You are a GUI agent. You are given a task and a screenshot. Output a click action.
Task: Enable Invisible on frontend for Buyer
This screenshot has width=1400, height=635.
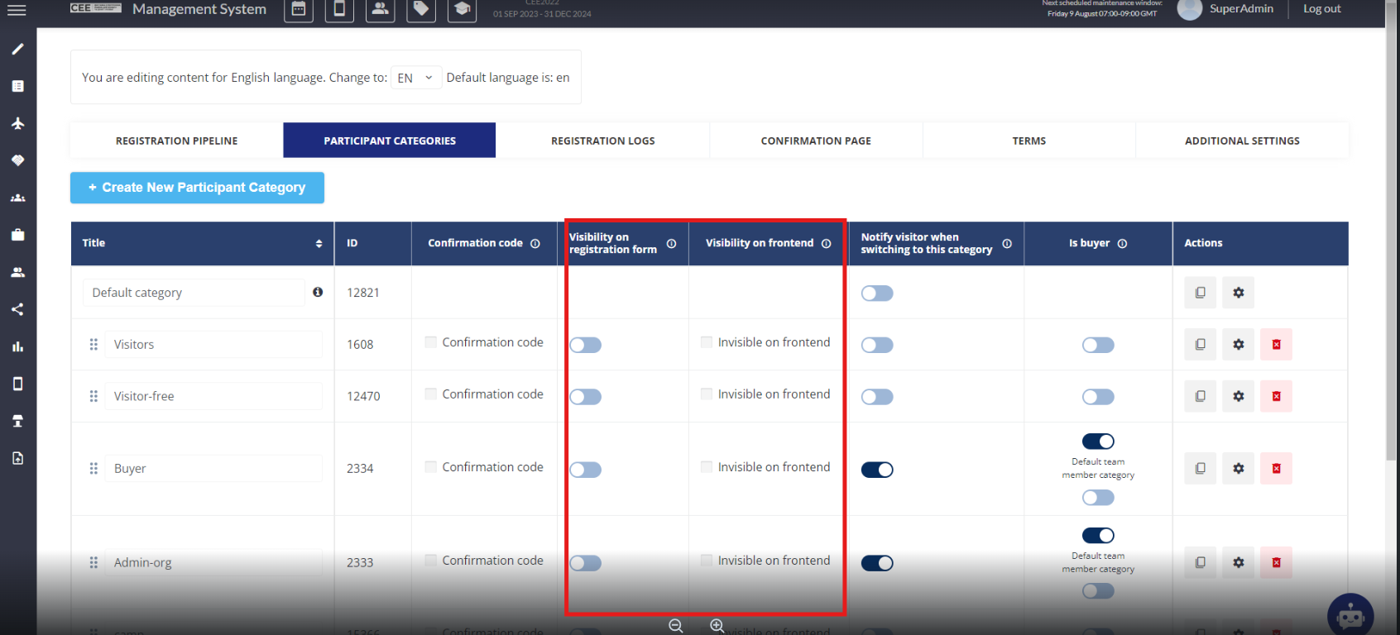pyautogui.click(x=707, y=467)
